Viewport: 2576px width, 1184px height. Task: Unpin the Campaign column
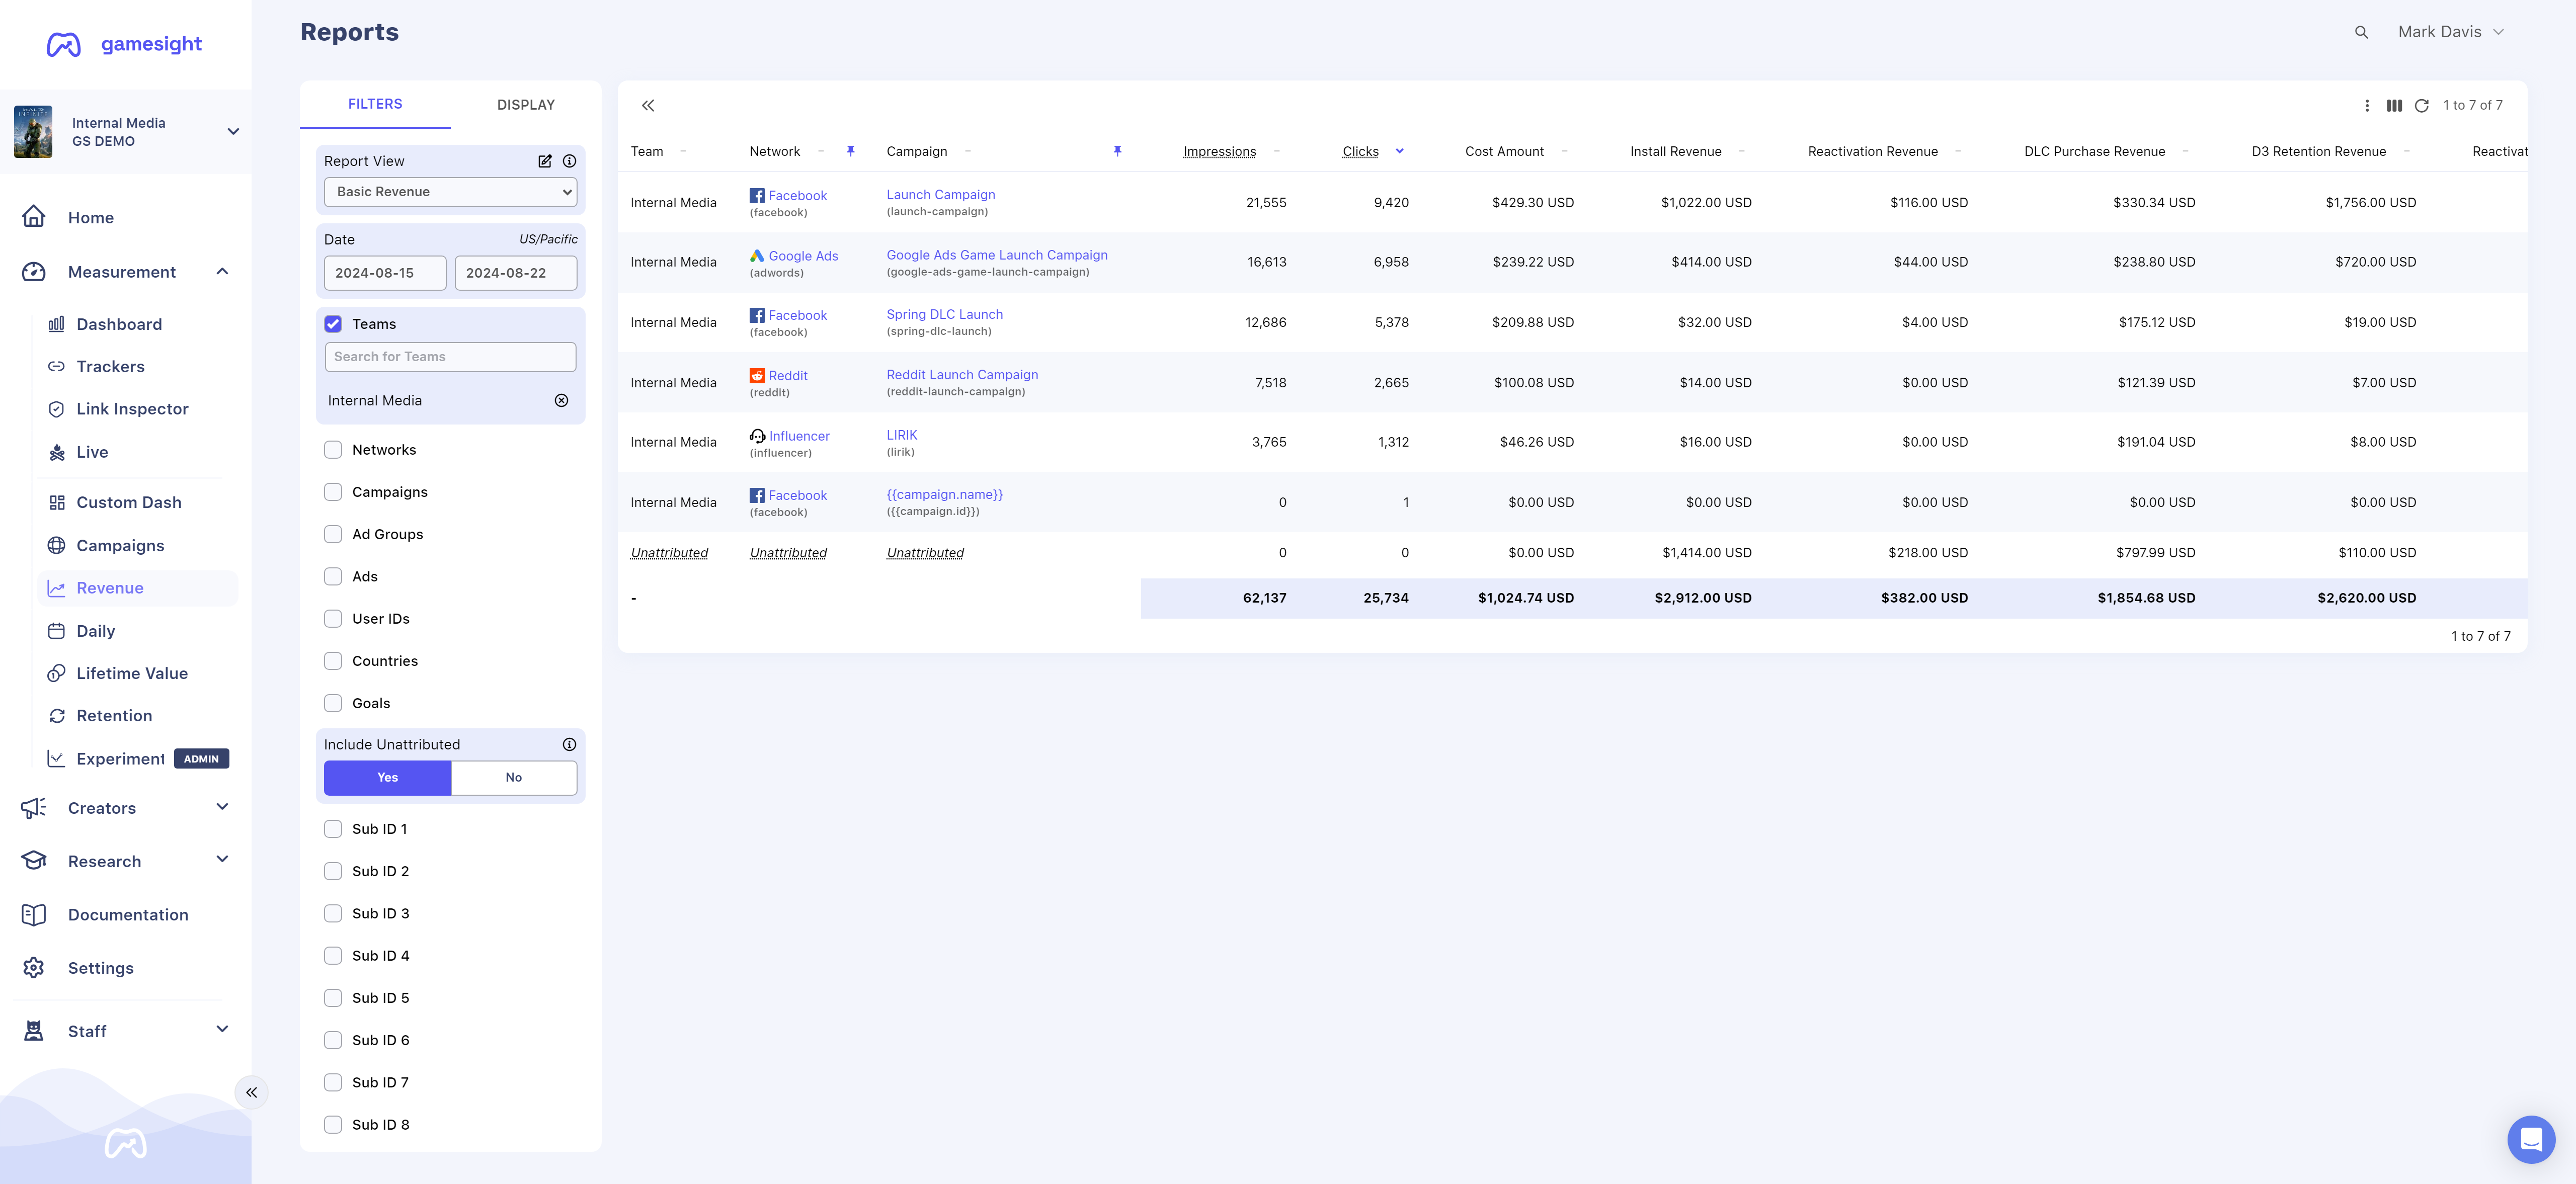pos(1117,151)
